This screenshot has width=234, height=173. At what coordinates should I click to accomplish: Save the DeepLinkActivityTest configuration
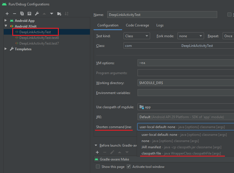30,13
